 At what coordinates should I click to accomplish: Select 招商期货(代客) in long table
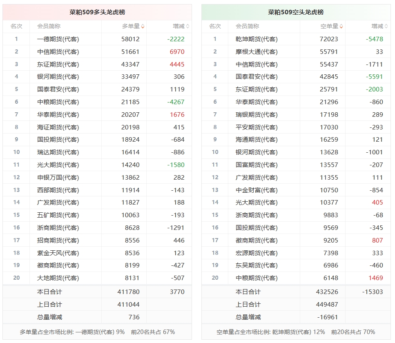(x=58, y=240)
